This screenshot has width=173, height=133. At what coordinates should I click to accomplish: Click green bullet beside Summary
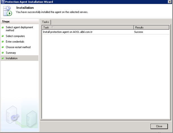[x=3, y=53]
